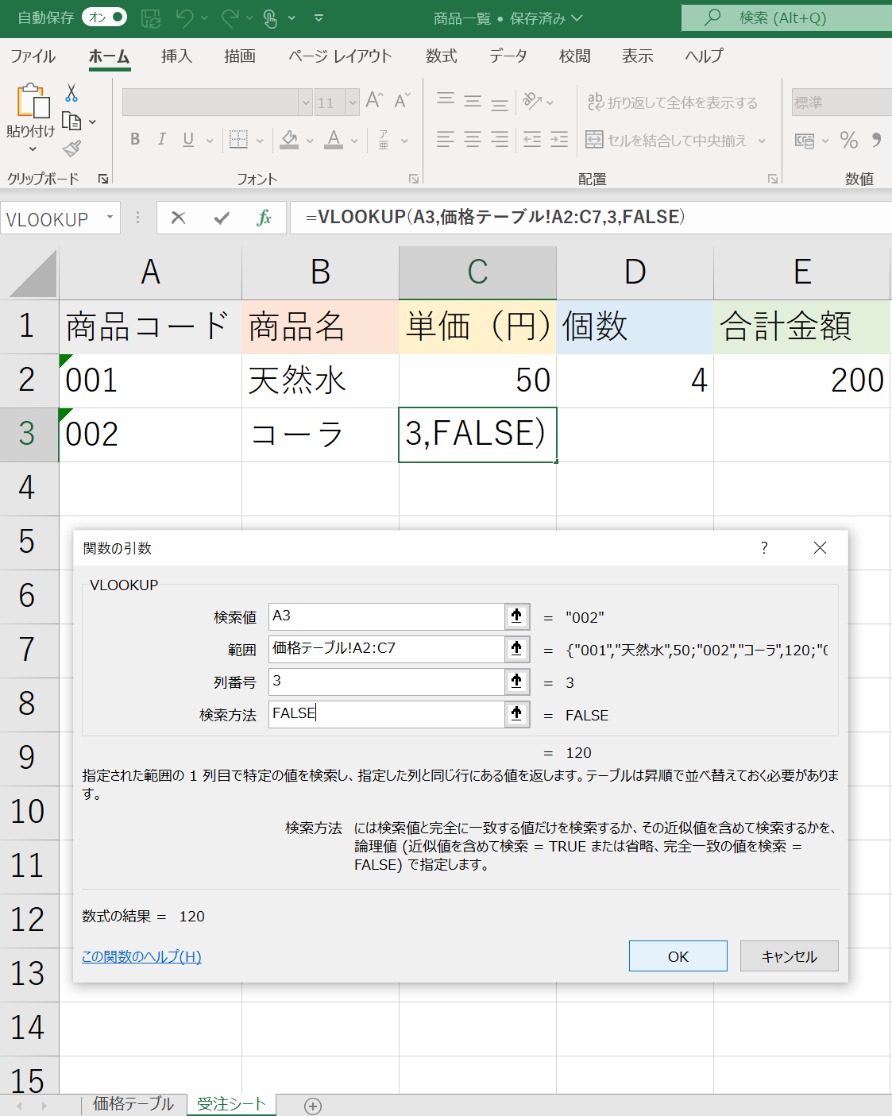Image resolution: width=892 pixels, height=1116 pixels.
Task: Toggle italic formatting button
Action: click(161, 140)
